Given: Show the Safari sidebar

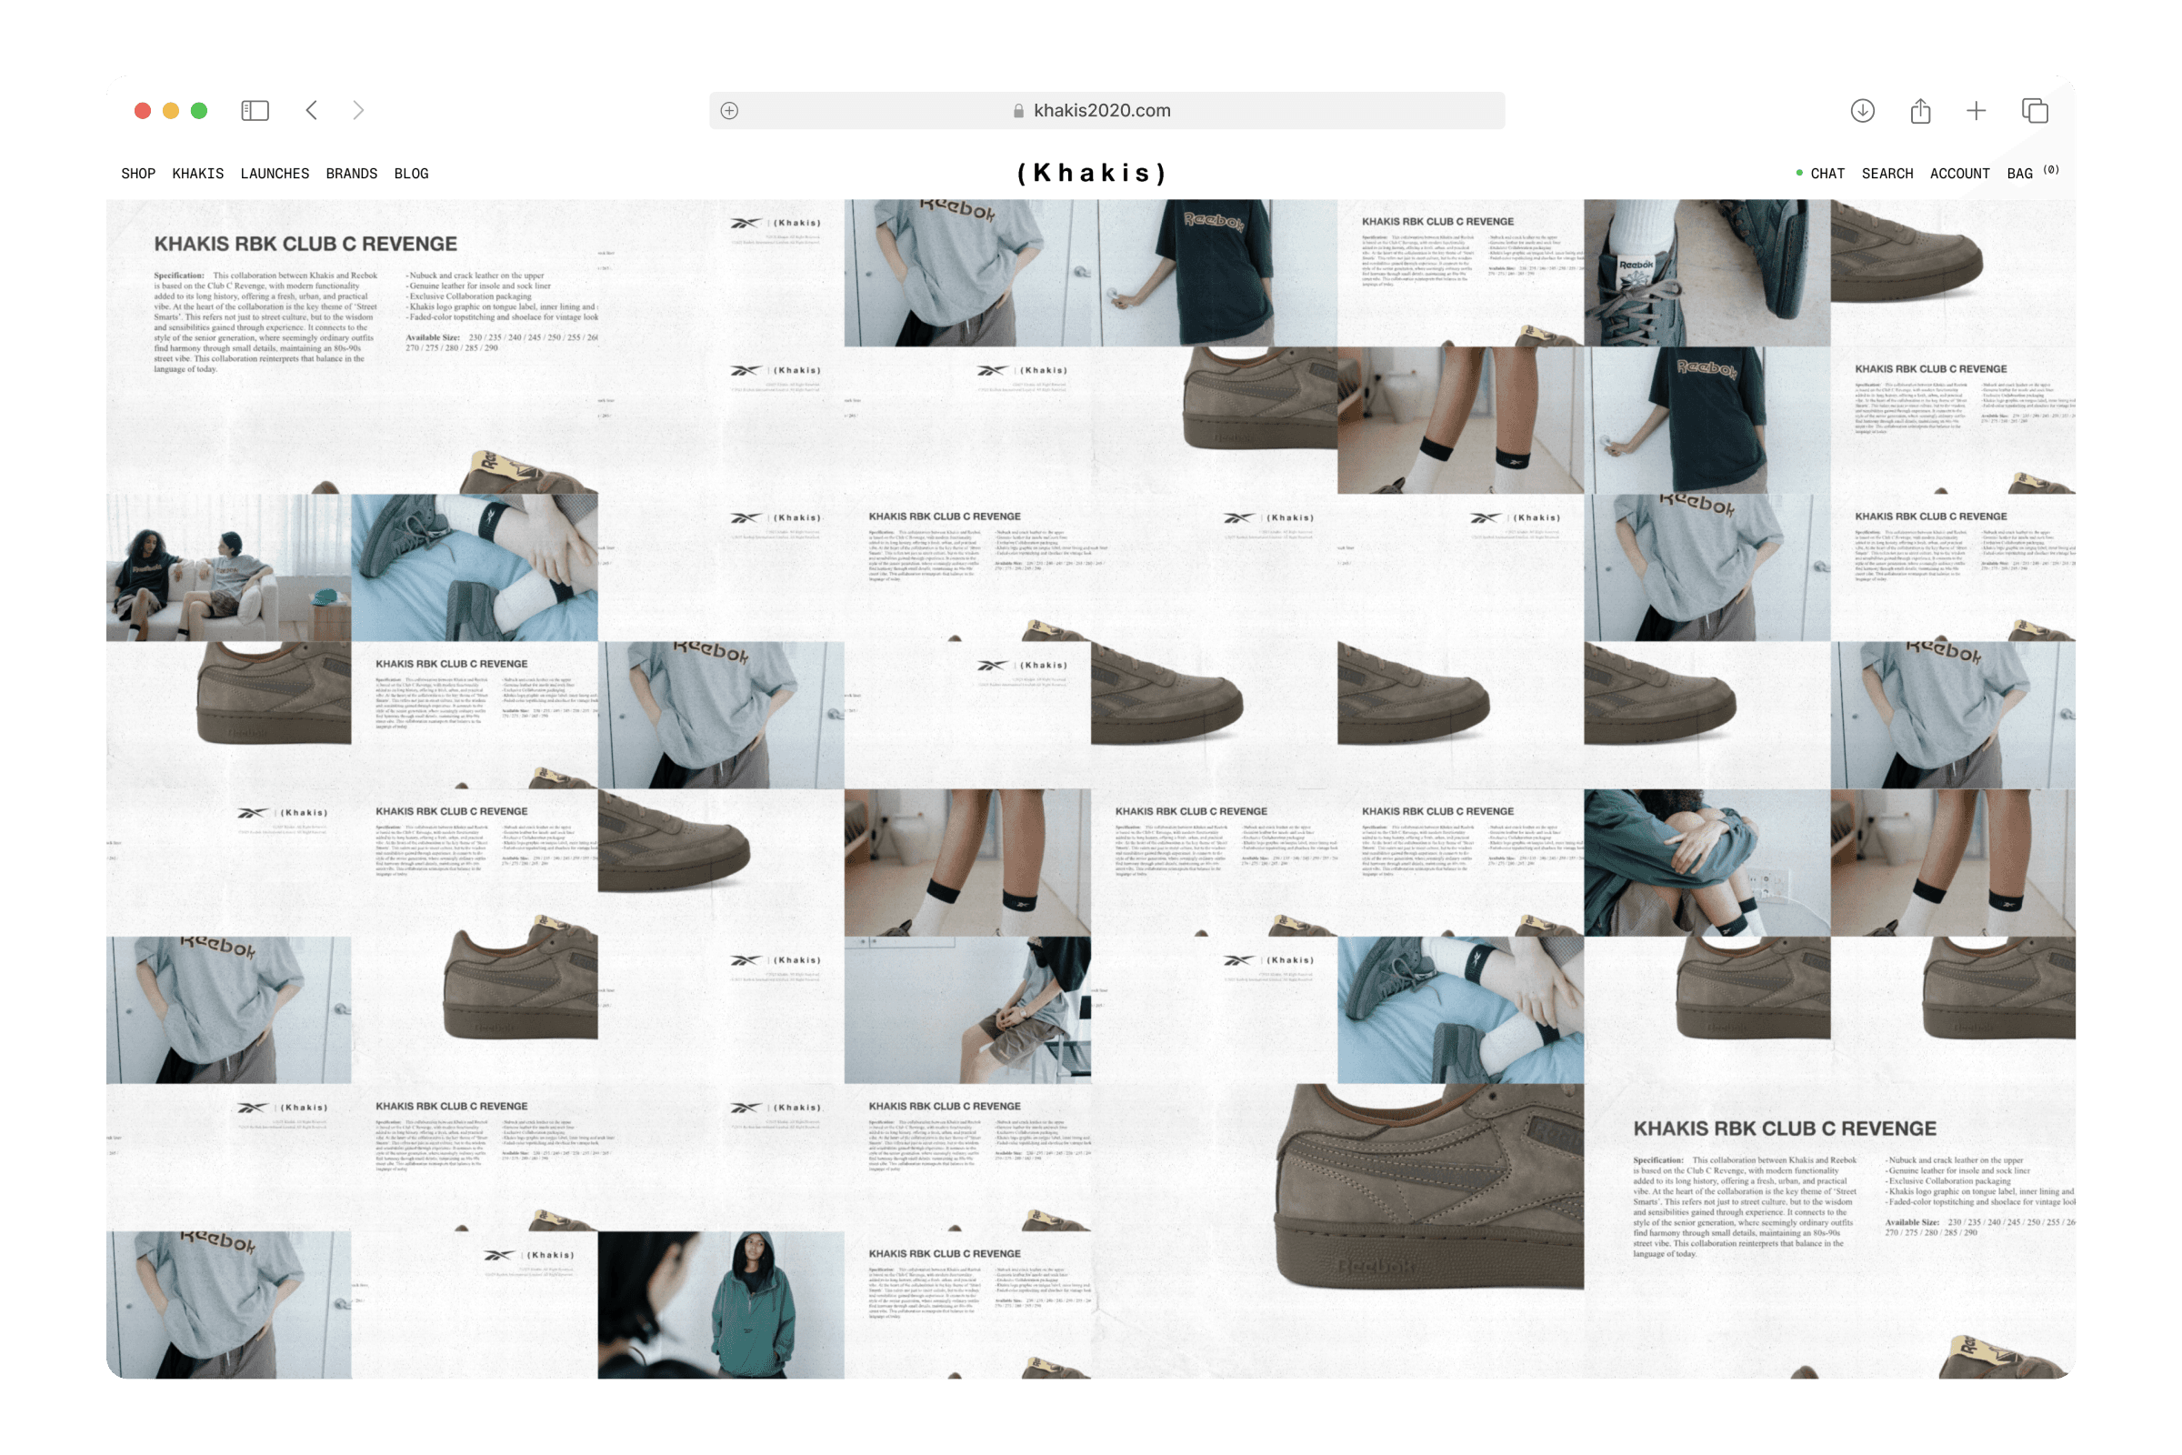Looking at the screenshot, I should (x=255, y=110).
